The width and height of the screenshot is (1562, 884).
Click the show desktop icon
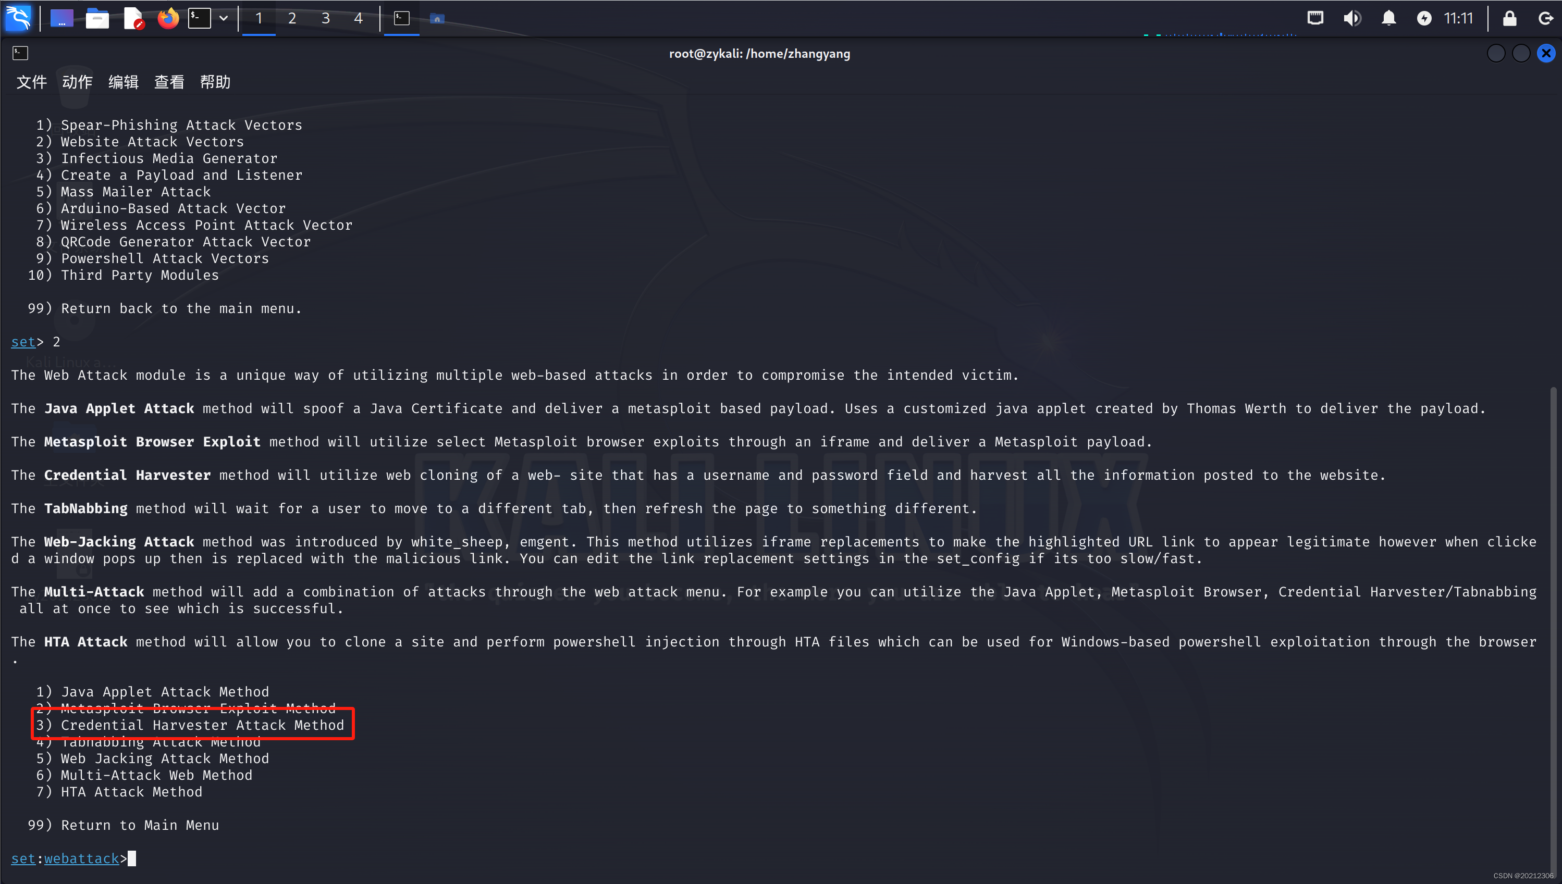pos(62,18)
